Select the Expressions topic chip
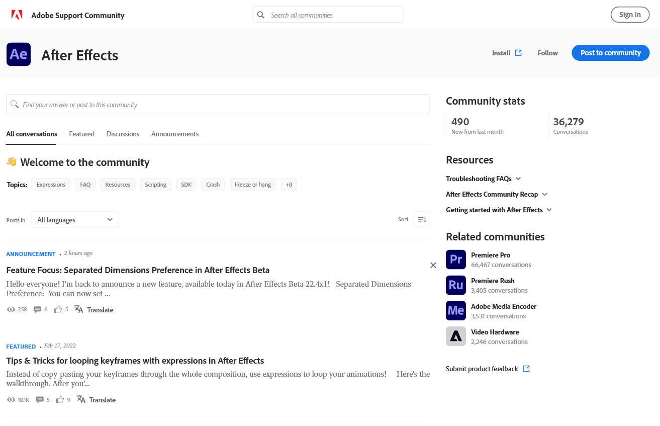Screen dimensions: 660x426 pos(50,185)
